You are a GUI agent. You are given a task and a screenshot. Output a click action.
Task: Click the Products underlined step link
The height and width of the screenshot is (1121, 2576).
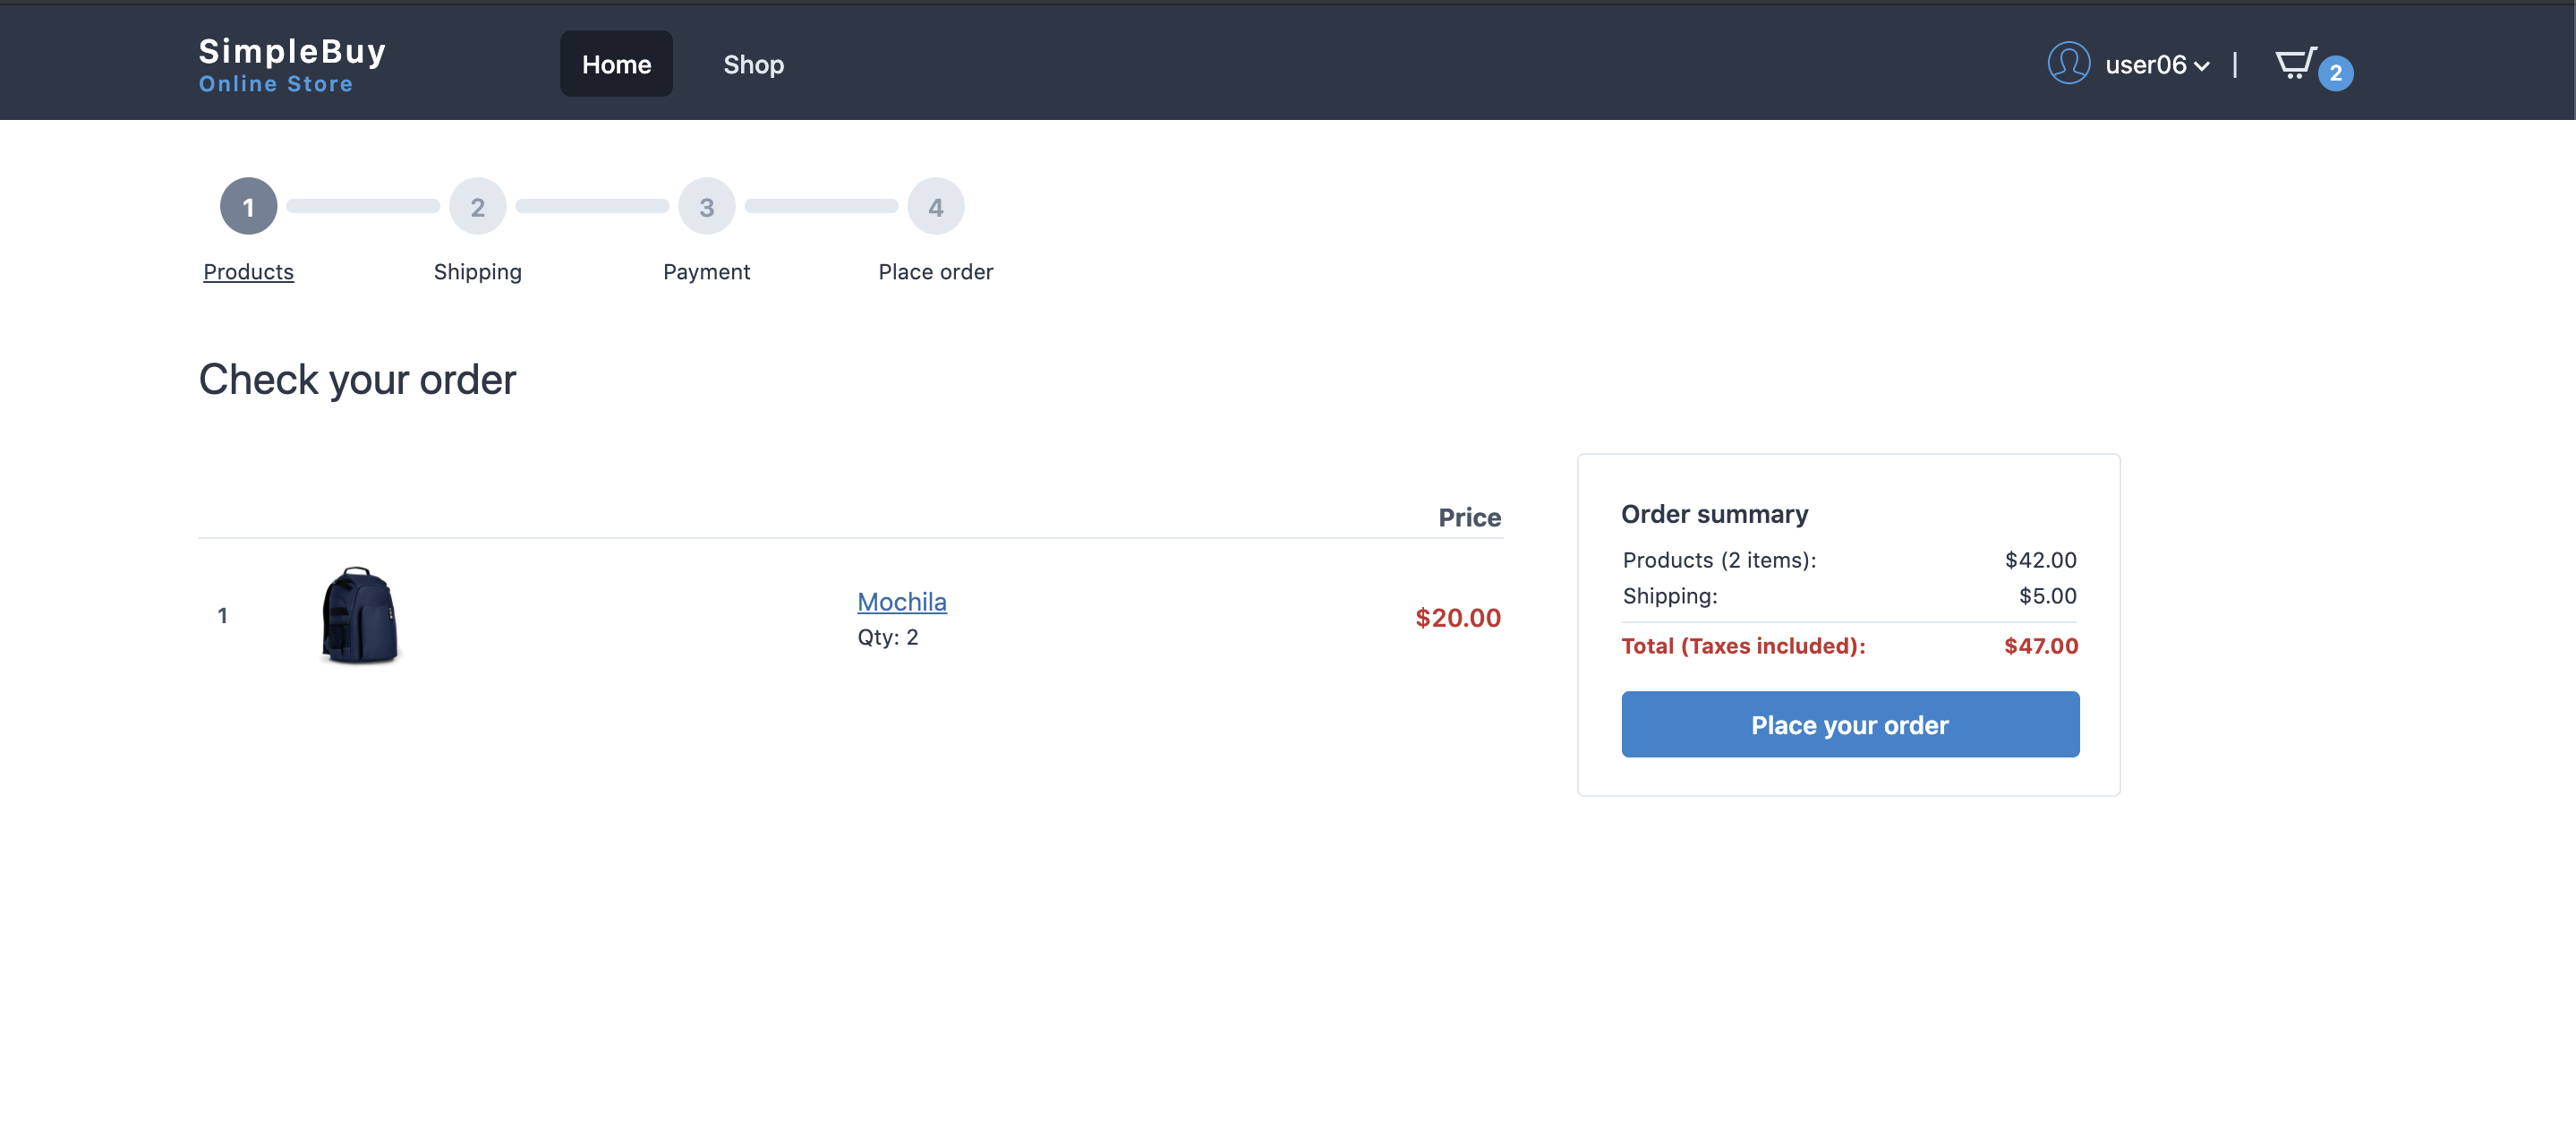(x=248, y=271)
